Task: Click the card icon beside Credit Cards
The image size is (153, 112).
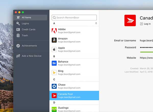Action: [18, 29]
